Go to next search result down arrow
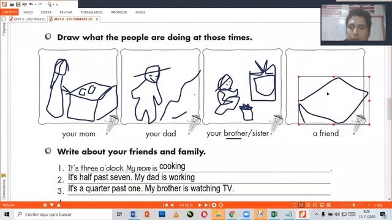 coord(51,205)
